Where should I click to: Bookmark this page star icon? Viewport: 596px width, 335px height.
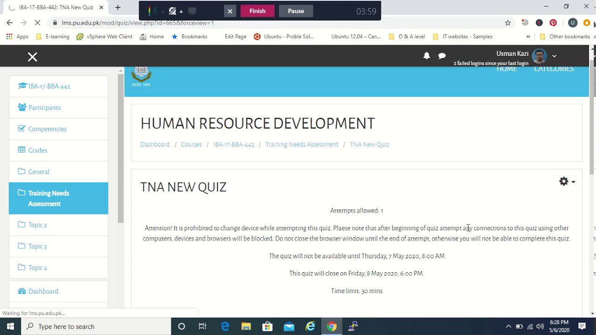pos(508,23)
